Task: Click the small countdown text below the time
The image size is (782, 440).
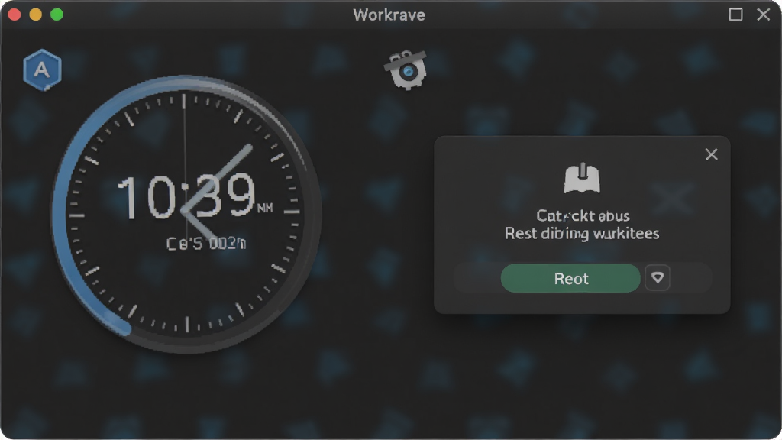Action: pyautogui.click(x=206, y=244)
